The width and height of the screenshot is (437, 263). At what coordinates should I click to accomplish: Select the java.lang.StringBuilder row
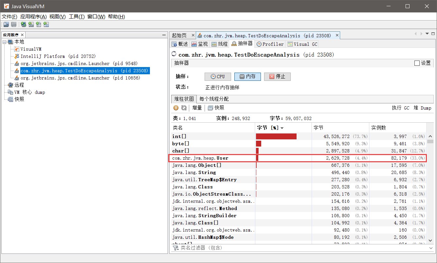coord(299,216)
